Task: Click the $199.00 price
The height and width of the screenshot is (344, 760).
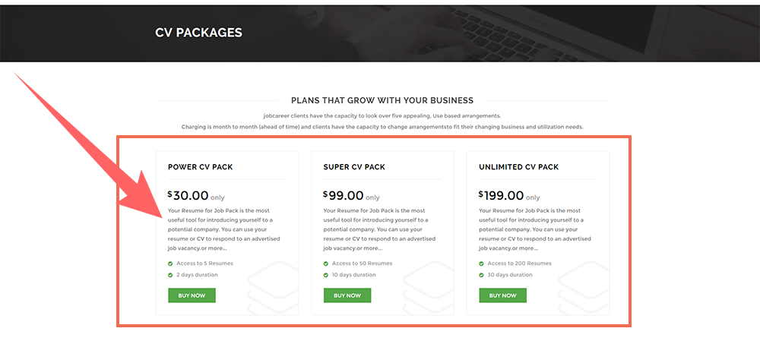Action: pyautogui.click(x=502, y=195)
